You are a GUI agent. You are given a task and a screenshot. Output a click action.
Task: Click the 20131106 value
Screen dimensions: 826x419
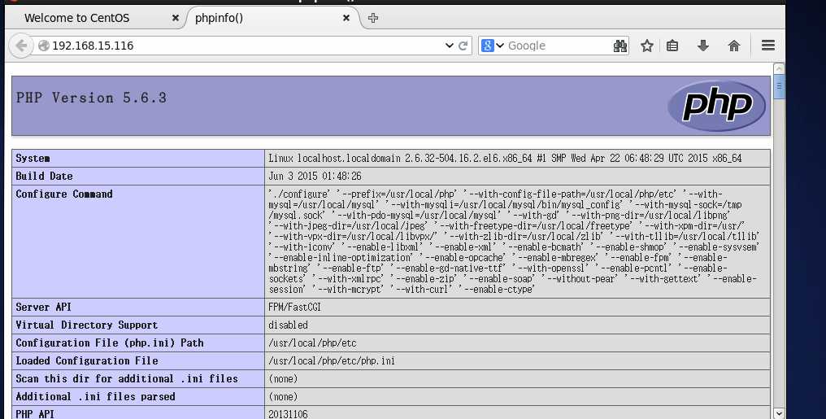click(x=288, y=414)
